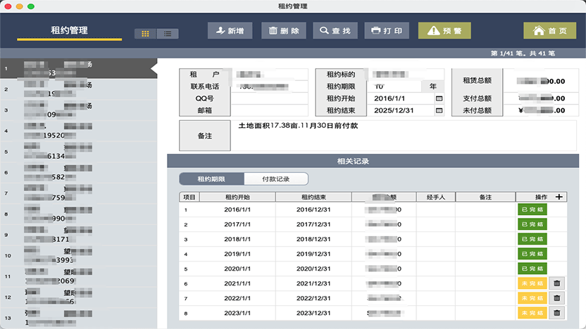Viewport: 586px width, 329px height.
Task: Go to 首页 home page
Action: 550,31
